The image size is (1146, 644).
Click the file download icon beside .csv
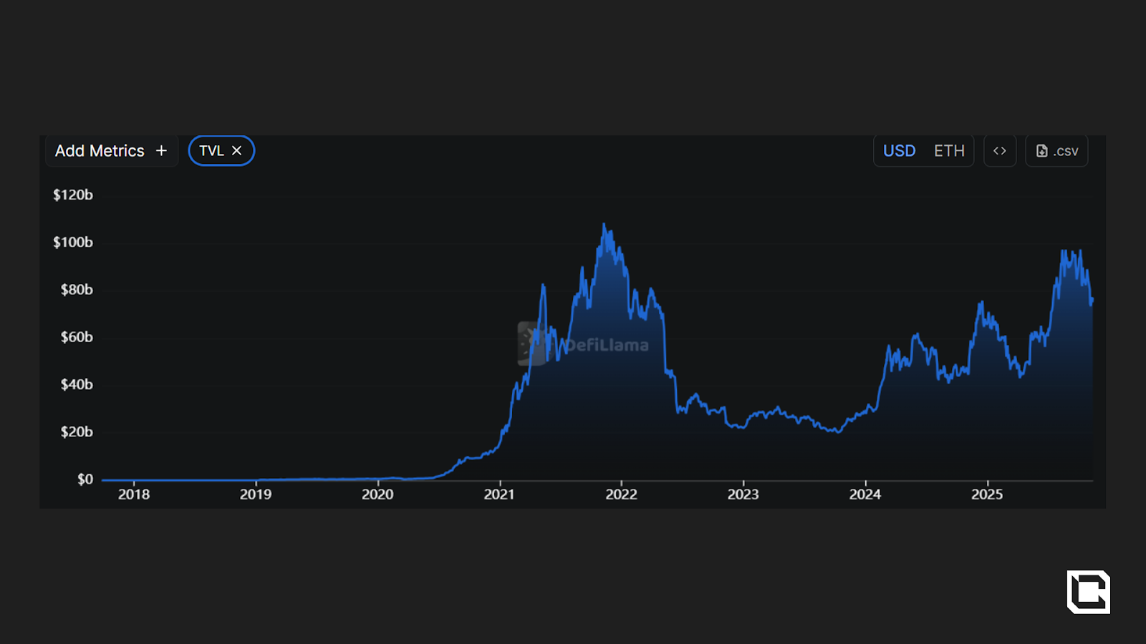tap(1041, 151)
